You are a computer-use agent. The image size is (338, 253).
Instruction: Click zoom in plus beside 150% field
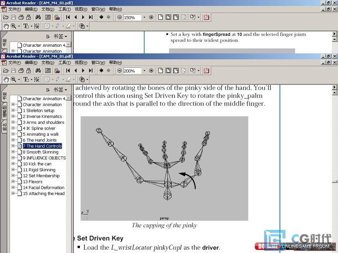click(151, 17)
